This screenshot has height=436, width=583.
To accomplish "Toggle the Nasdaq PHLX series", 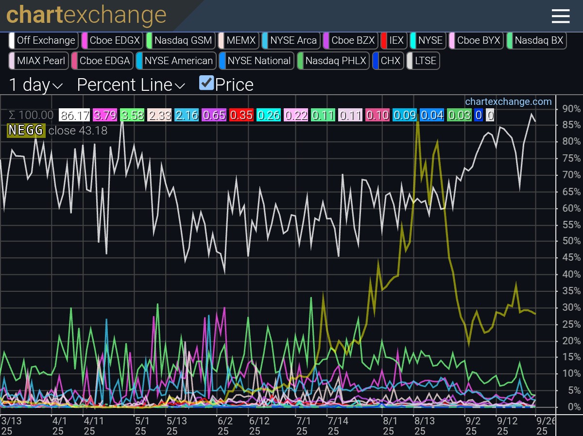I will pyautogui.click(x=333, y=61).
